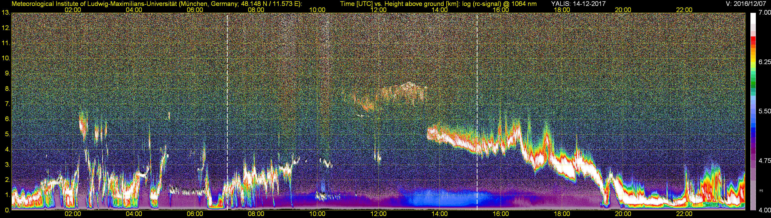
Task: Click the 12:00 label on the bottom time axis
Action: tap(378, 214)
